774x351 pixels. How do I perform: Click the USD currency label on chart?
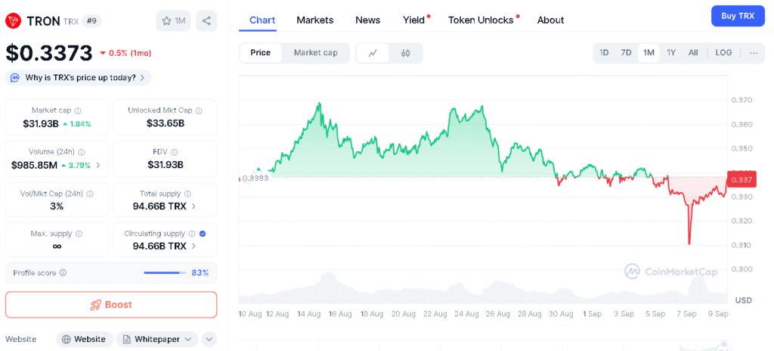pos(743,300)
